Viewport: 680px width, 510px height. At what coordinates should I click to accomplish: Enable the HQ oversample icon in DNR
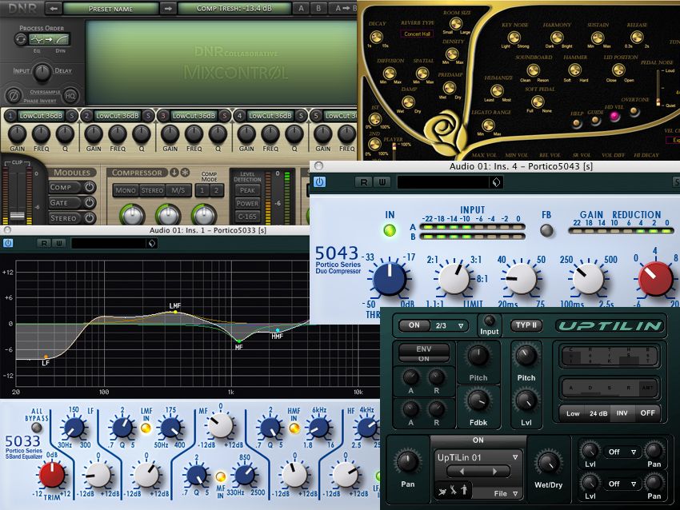(70, 95)
